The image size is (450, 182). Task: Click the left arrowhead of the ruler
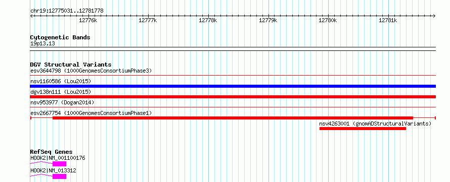(x=32, y=16)
